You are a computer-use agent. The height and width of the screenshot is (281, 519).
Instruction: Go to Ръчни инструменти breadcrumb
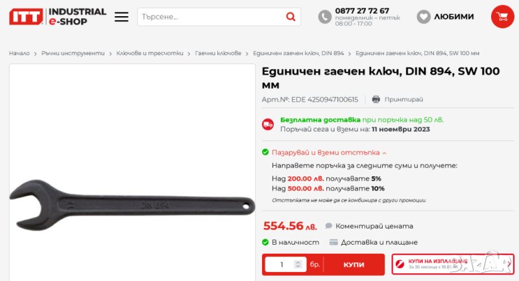[73, 53]
